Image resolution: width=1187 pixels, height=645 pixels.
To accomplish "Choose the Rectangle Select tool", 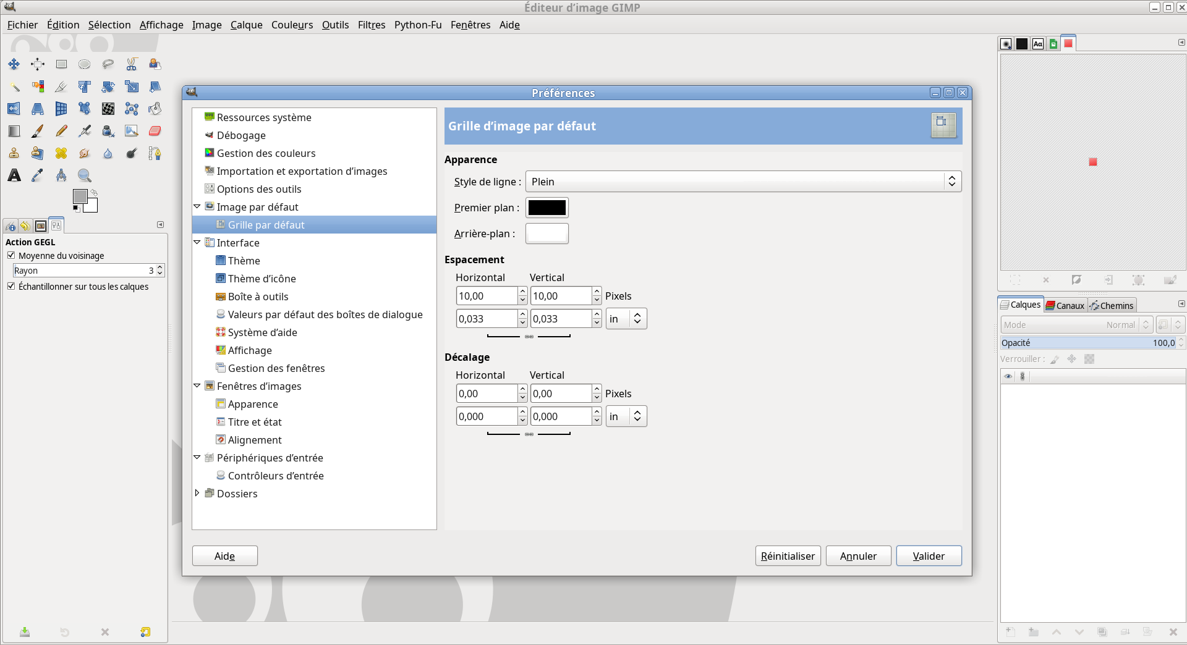I will coord(61,64).
